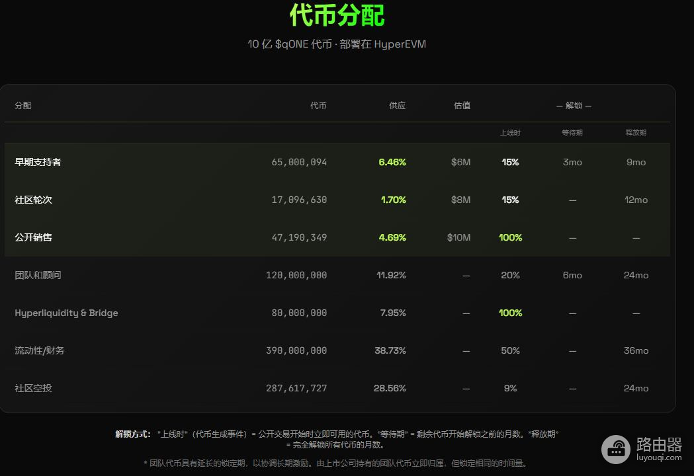
Task: Click the 20% launch unlock value
Action: point(510,275)
